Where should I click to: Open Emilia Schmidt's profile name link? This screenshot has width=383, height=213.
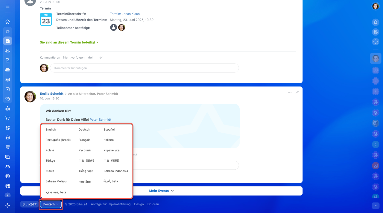[51, 94]
